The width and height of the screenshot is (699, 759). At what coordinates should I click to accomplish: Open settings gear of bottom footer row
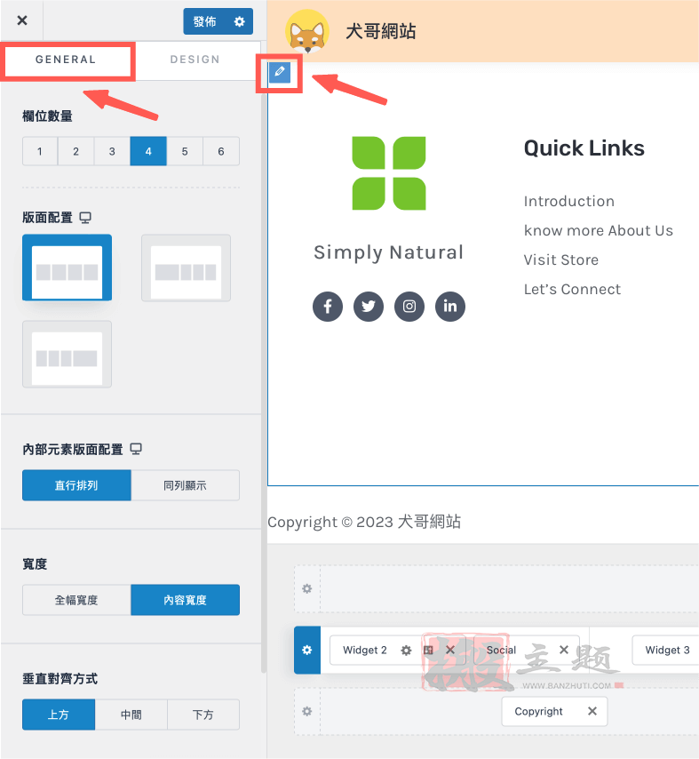point(307,712)
